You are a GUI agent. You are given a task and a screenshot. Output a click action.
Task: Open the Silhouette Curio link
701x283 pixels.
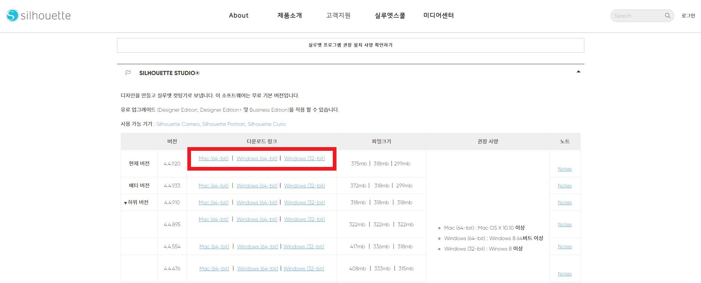tap(267, 124)
